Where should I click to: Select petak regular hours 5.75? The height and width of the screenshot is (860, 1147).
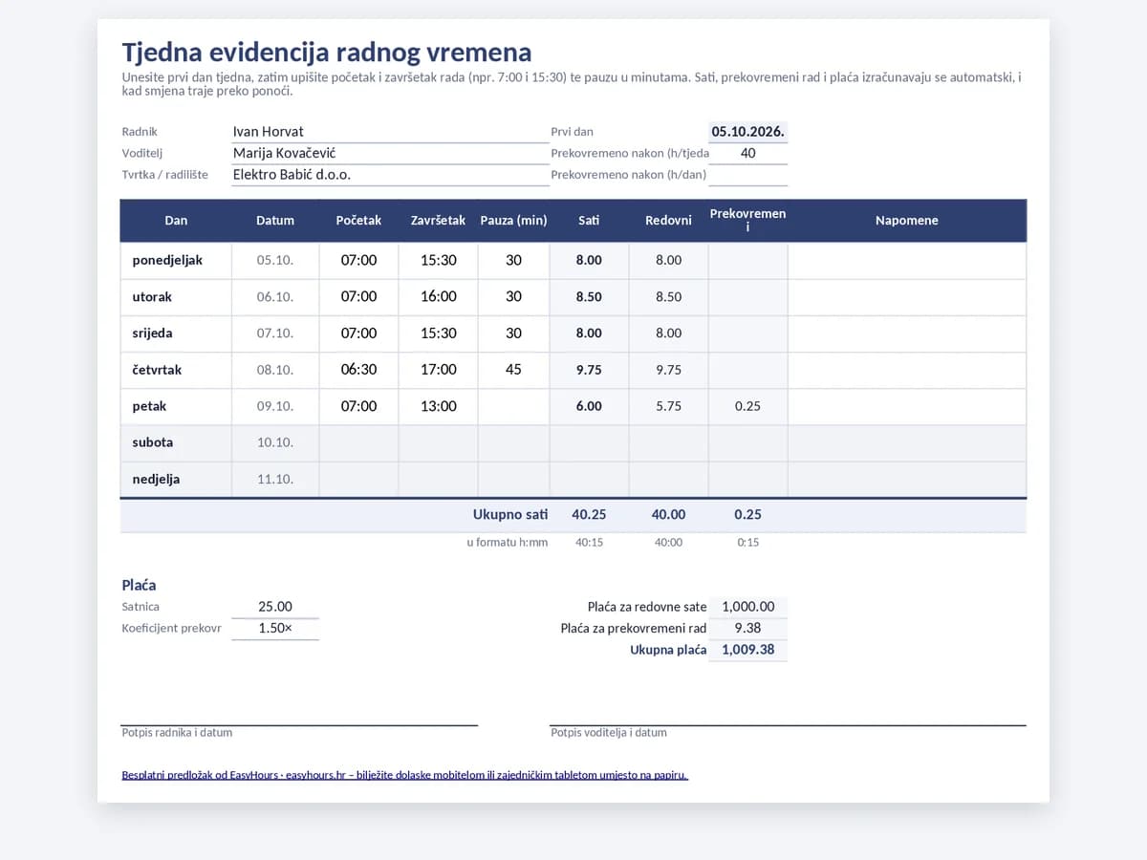pos(668,406)
